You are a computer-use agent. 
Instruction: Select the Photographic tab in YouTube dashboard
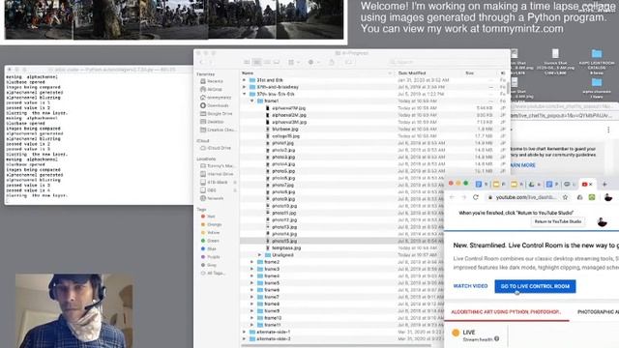coord(598,311)
